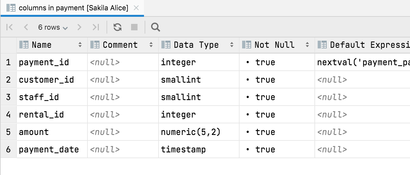Reload the table data
This screenshot has width=410, height=175.
118,27
